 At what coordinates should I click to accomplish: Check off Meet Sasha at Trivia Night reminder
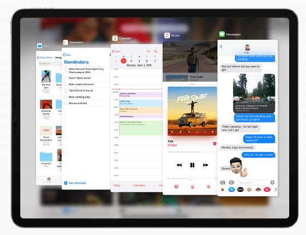pos(66,69)
